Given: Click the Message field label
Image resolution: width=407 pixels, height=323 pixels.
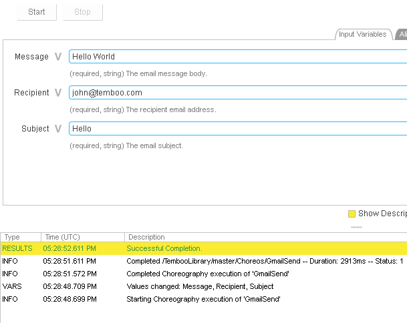Looking at the screenshot, I should point(31,57).
